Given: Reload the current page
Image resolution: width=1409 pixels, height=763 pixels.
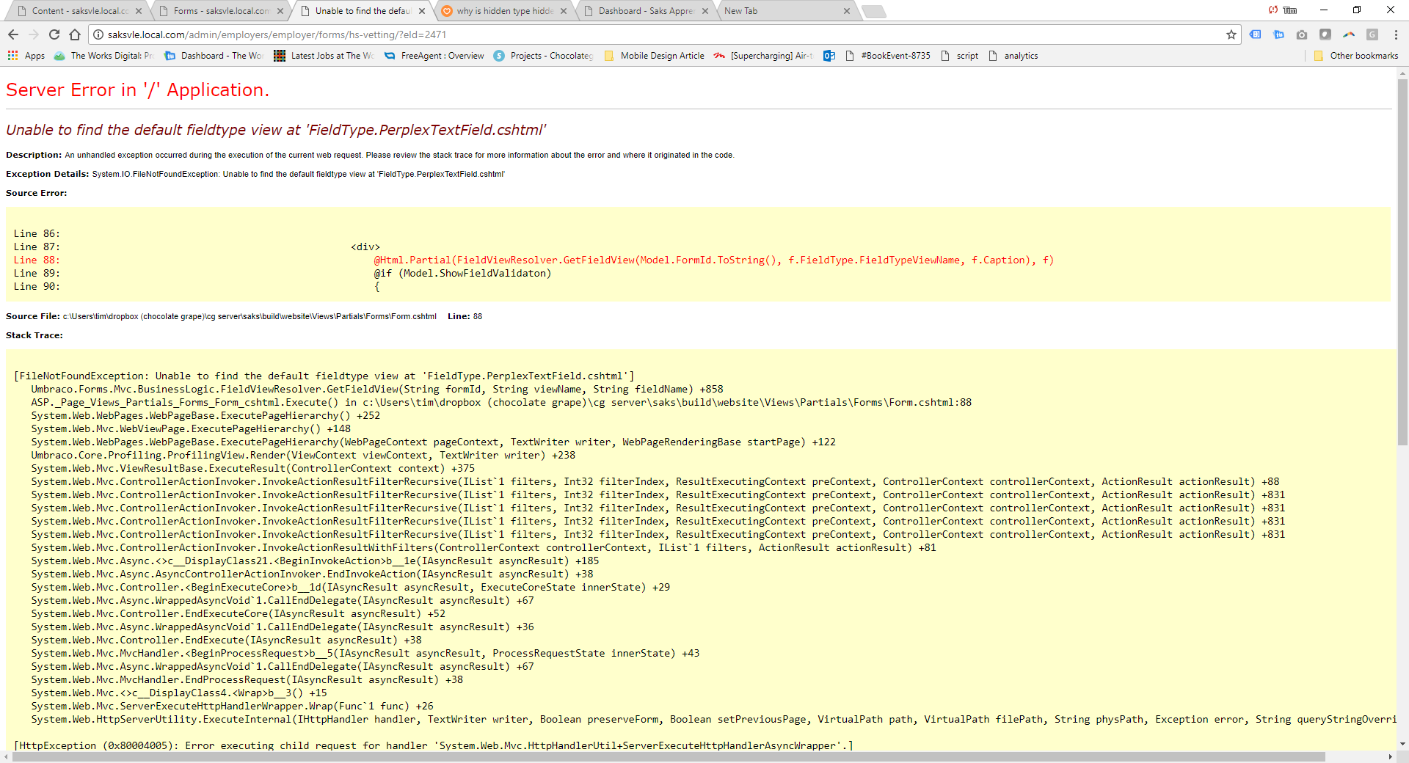Looking at the screenshot, I should coord(54,34).
